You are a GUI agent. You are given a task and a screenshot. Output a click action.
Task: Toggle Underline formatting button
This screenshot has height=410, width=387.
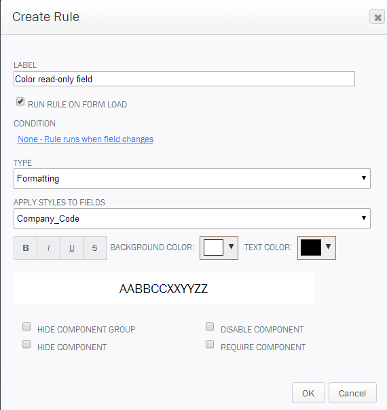[71, 247]
